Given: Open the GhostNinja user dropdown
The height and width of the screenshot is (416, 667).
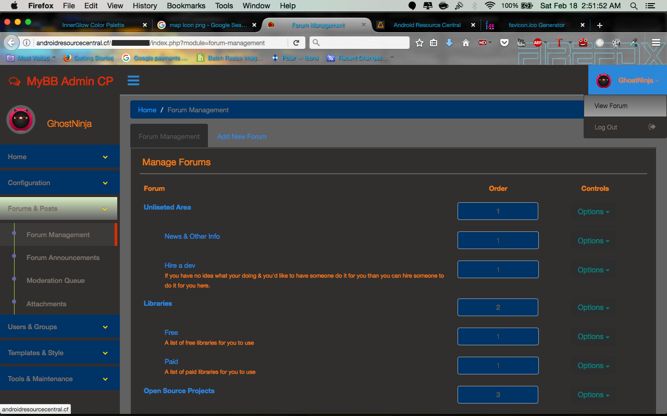Looking at the screenshot, I should tap(627, 81).
